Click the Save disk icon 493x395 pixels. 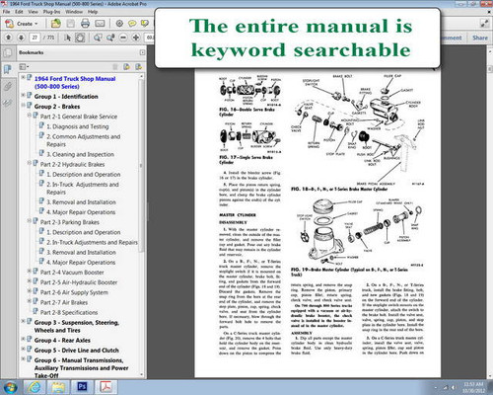pyautogui.click(x=71, y=24)
